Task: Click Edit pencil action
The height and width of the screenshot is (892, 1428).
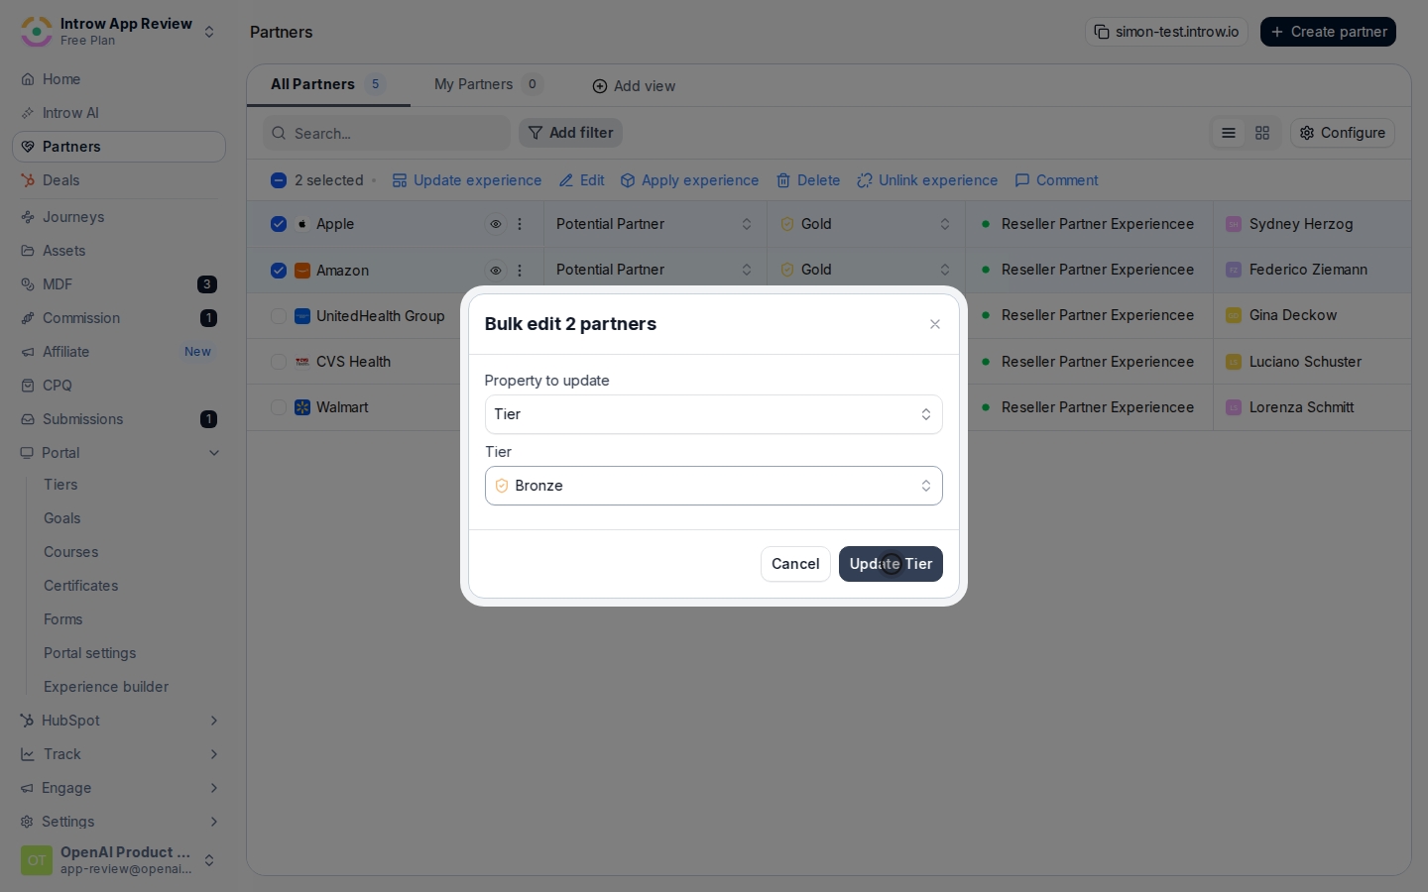Action: 581,180
